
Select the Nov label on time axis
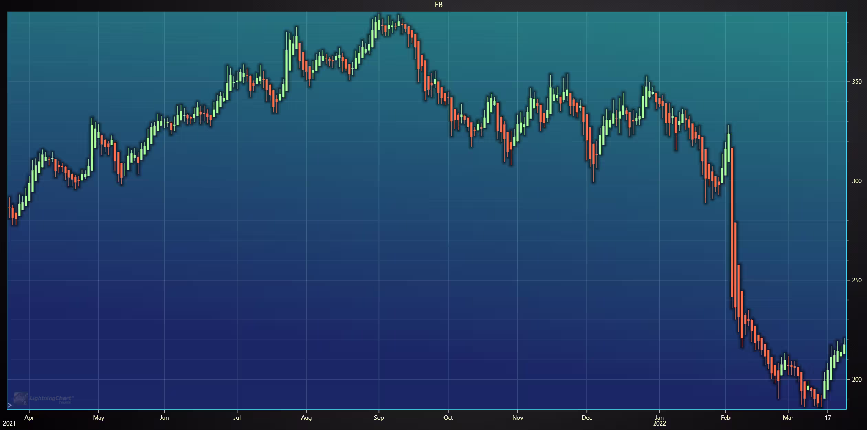[518, 418]
